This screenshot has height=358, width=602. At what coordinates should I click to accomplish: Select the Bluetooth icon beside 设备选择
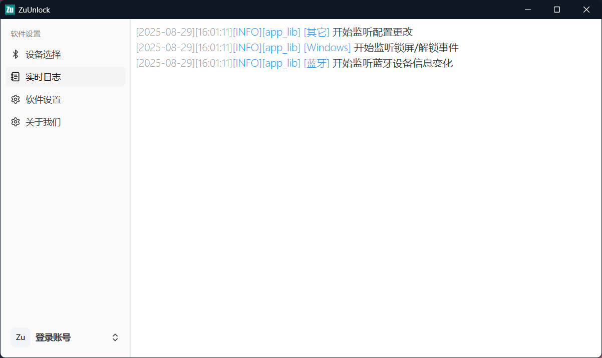coord(16,54)
